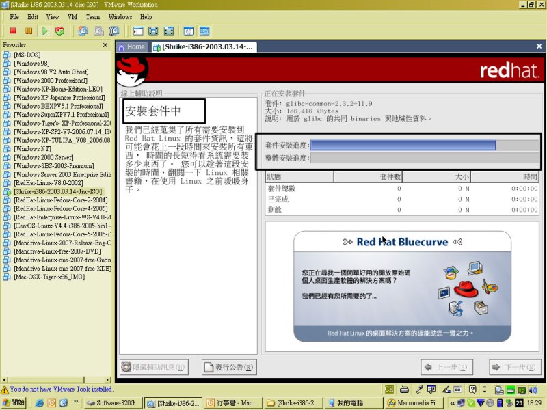Screen dimensions: 547x410
Task: Open 行事曆 - Microsoft taskbar button
Action: 233,403
